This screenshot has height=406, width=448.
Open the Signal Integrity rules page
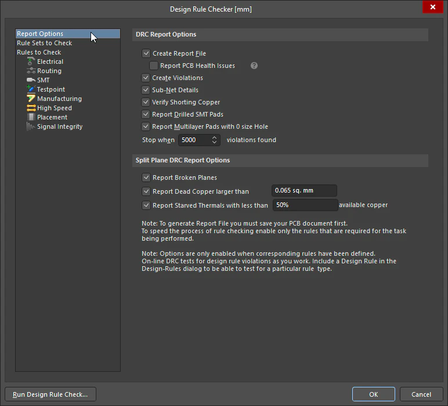click(x=60, y=126)
